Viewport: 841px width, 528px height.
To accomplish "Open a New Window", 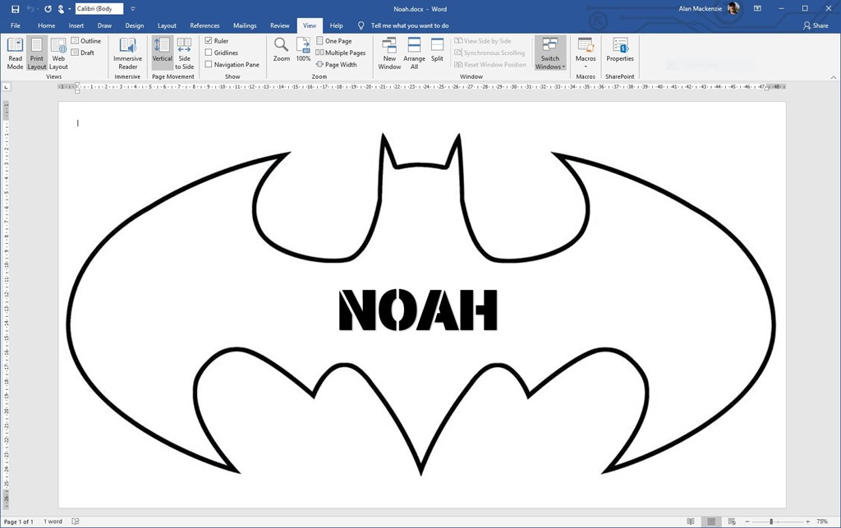I will point(389,53).
